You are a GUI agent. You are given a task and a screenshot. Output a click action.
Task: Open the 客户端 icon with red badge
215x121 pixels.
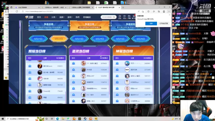(x=134, y=17)
